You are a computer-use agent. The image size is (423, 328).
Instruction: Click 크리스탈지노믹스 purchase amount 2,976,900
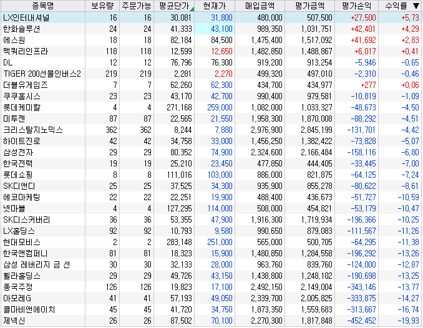click(x=266, y=130)
